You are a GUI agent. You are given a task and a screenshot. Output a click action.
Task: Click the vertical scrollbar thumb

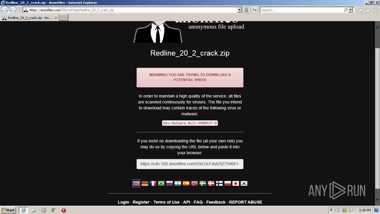pyautogui.click(x=377, y=118)
